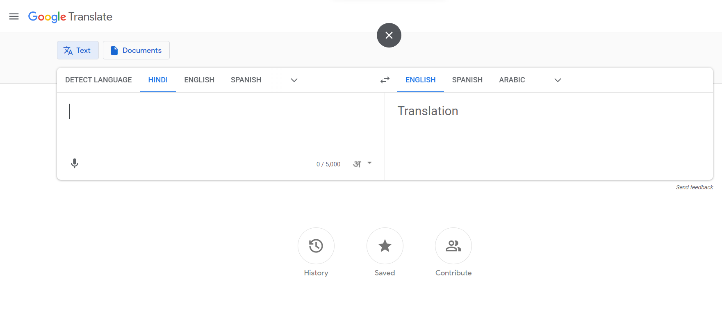Select the Text translation mode
This screenshot has width=722, height=327.
pyautogui.click(x=78, y=50)
